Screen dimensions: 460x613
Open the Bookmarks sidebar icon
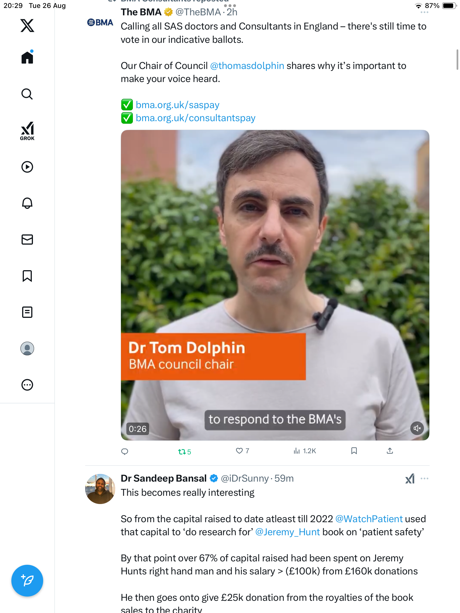pos(27,276)
